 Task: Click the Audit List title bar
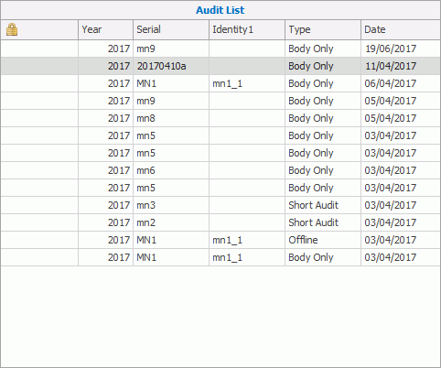[x=220, y=10]
